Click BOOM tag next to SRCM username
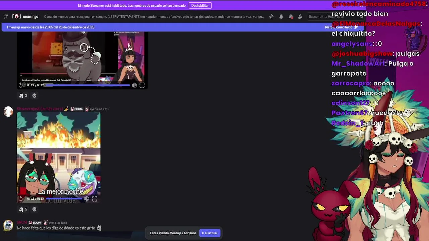The width and height of the screenshot is (429, 241). [35, 222]
